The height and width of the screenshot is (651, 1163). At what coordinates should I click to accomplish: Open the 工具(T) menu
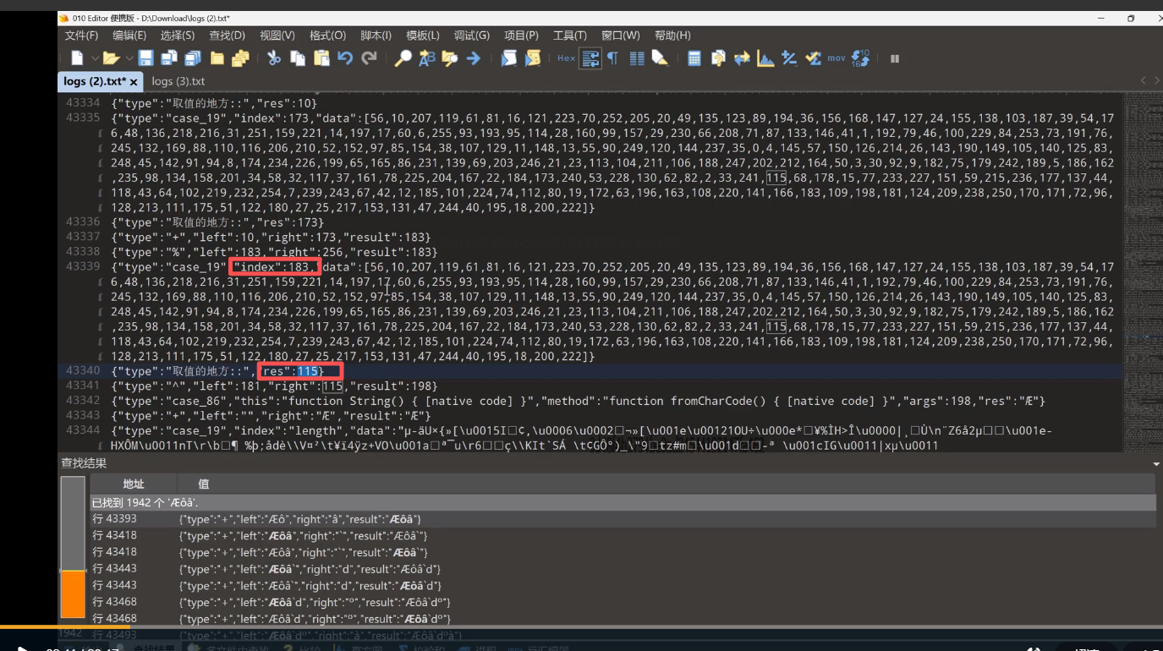[x=570, y=36]
